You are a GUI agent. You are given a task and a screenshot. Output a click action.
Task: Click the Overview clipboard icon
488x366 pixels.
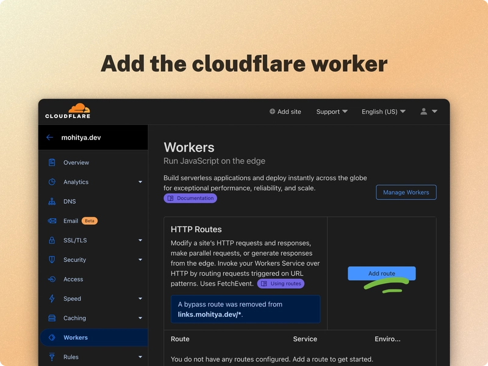[x=52, y=162]
